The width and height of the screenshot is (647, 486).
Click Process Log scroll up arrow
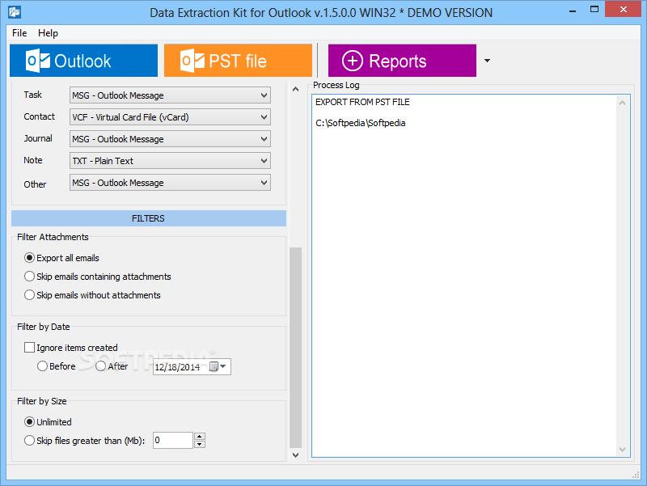click(x=622, y=103)
